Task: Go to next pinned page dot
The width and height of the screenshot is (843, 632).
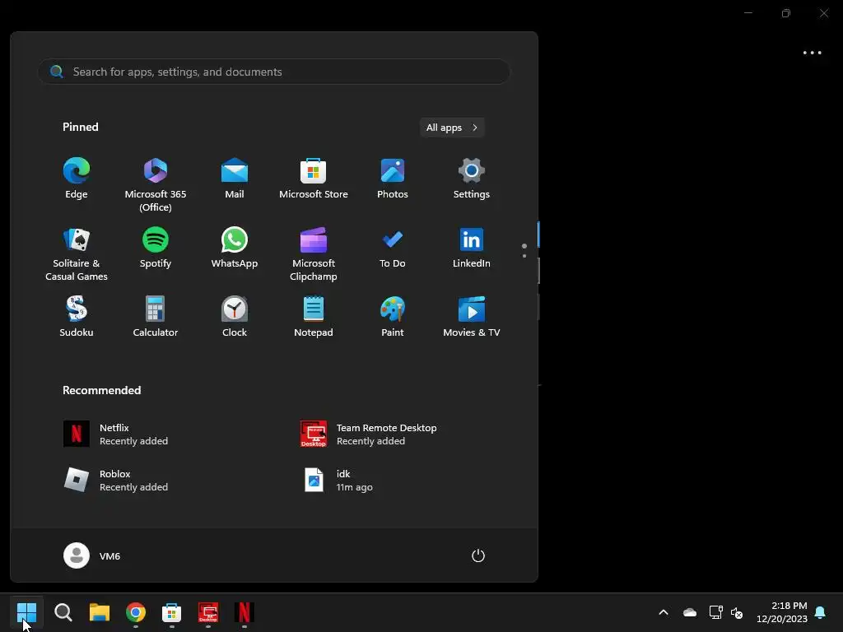Action: tap(524, 256)
